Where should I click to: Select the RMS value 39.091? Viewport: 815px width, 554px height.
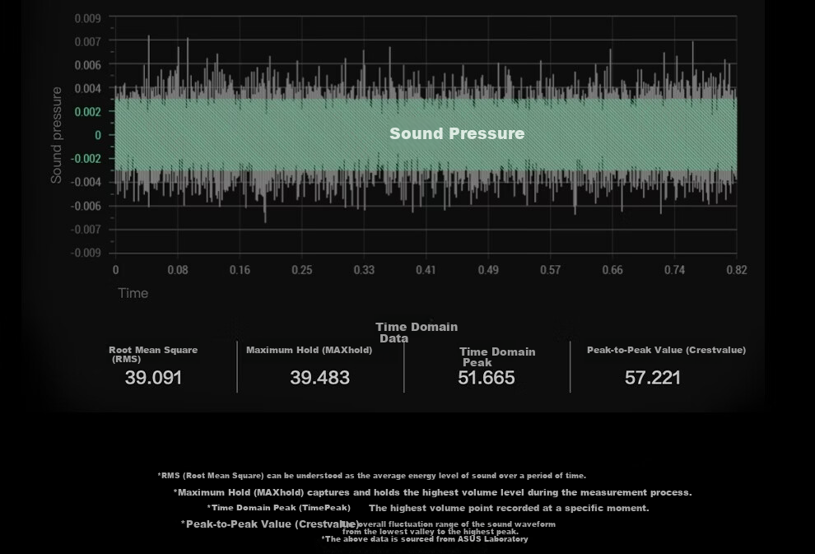153,378
